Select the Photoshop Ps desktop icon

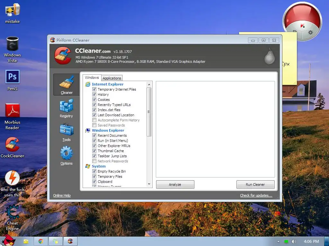click(x=13, y=80)
